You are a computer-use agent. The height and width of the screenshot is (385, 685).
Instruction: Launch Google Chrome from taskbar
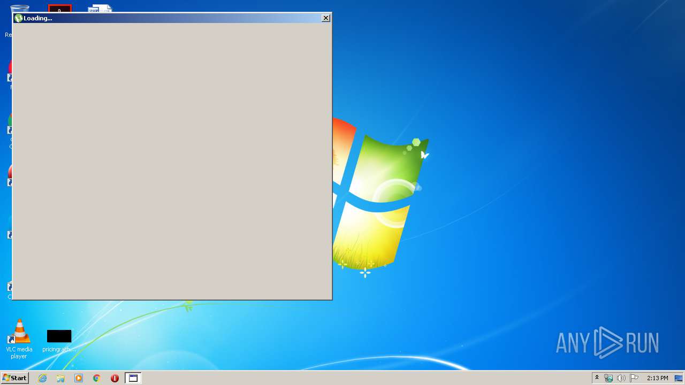tap(96, 378)
